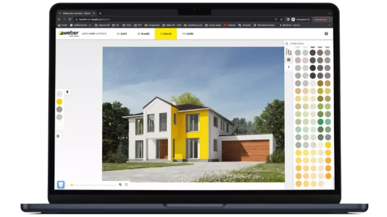Click the browser reload icon

[69, 19]
